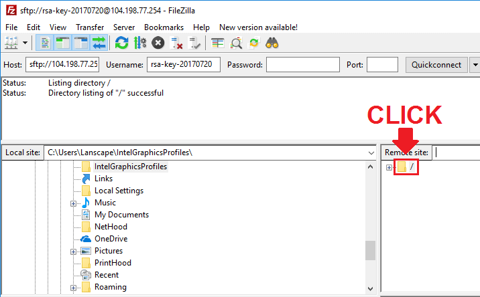Open the View menu
The image size is (480, 297).
tap(58, 27)
